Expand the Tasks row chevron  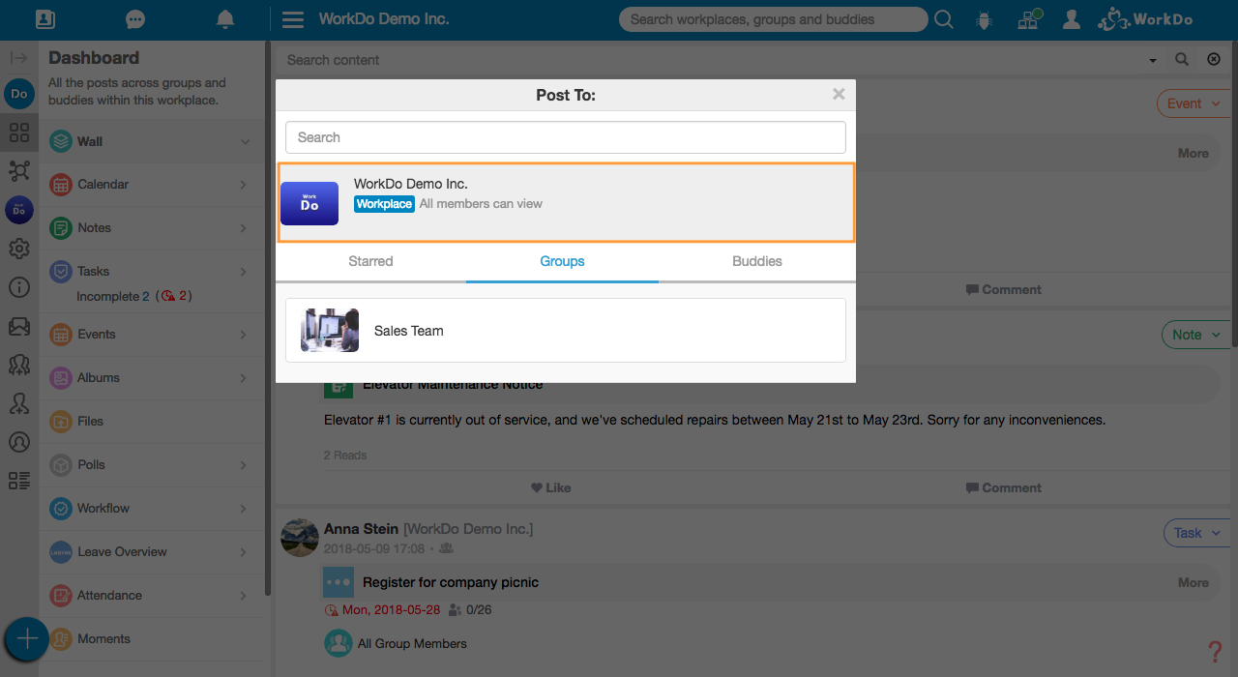coord(244,272)
